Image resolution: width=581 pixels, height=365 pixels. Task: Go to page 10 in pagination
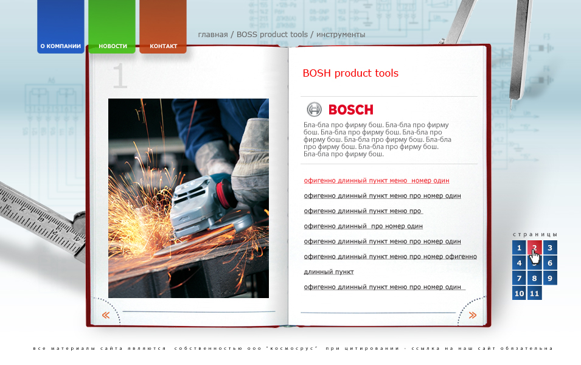[519, 293]
